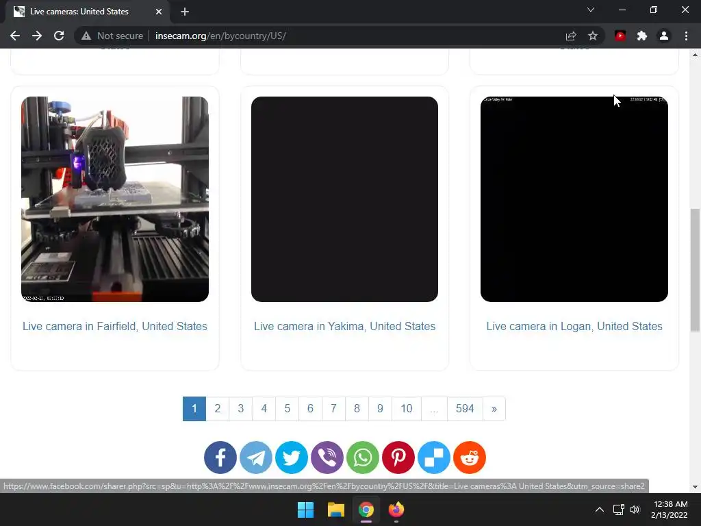Open the Extensions puzzle icon
701x526 pixels.
tap(642, 36)
